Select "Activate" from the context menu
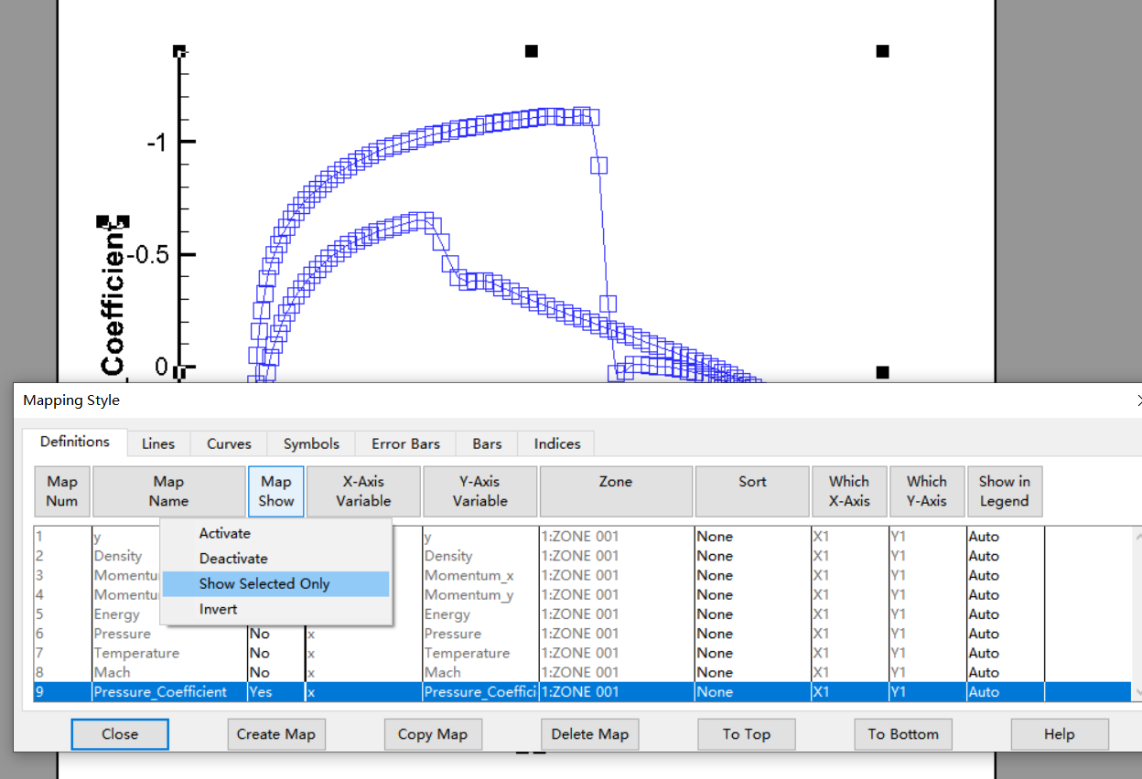 tap(224, 533)
